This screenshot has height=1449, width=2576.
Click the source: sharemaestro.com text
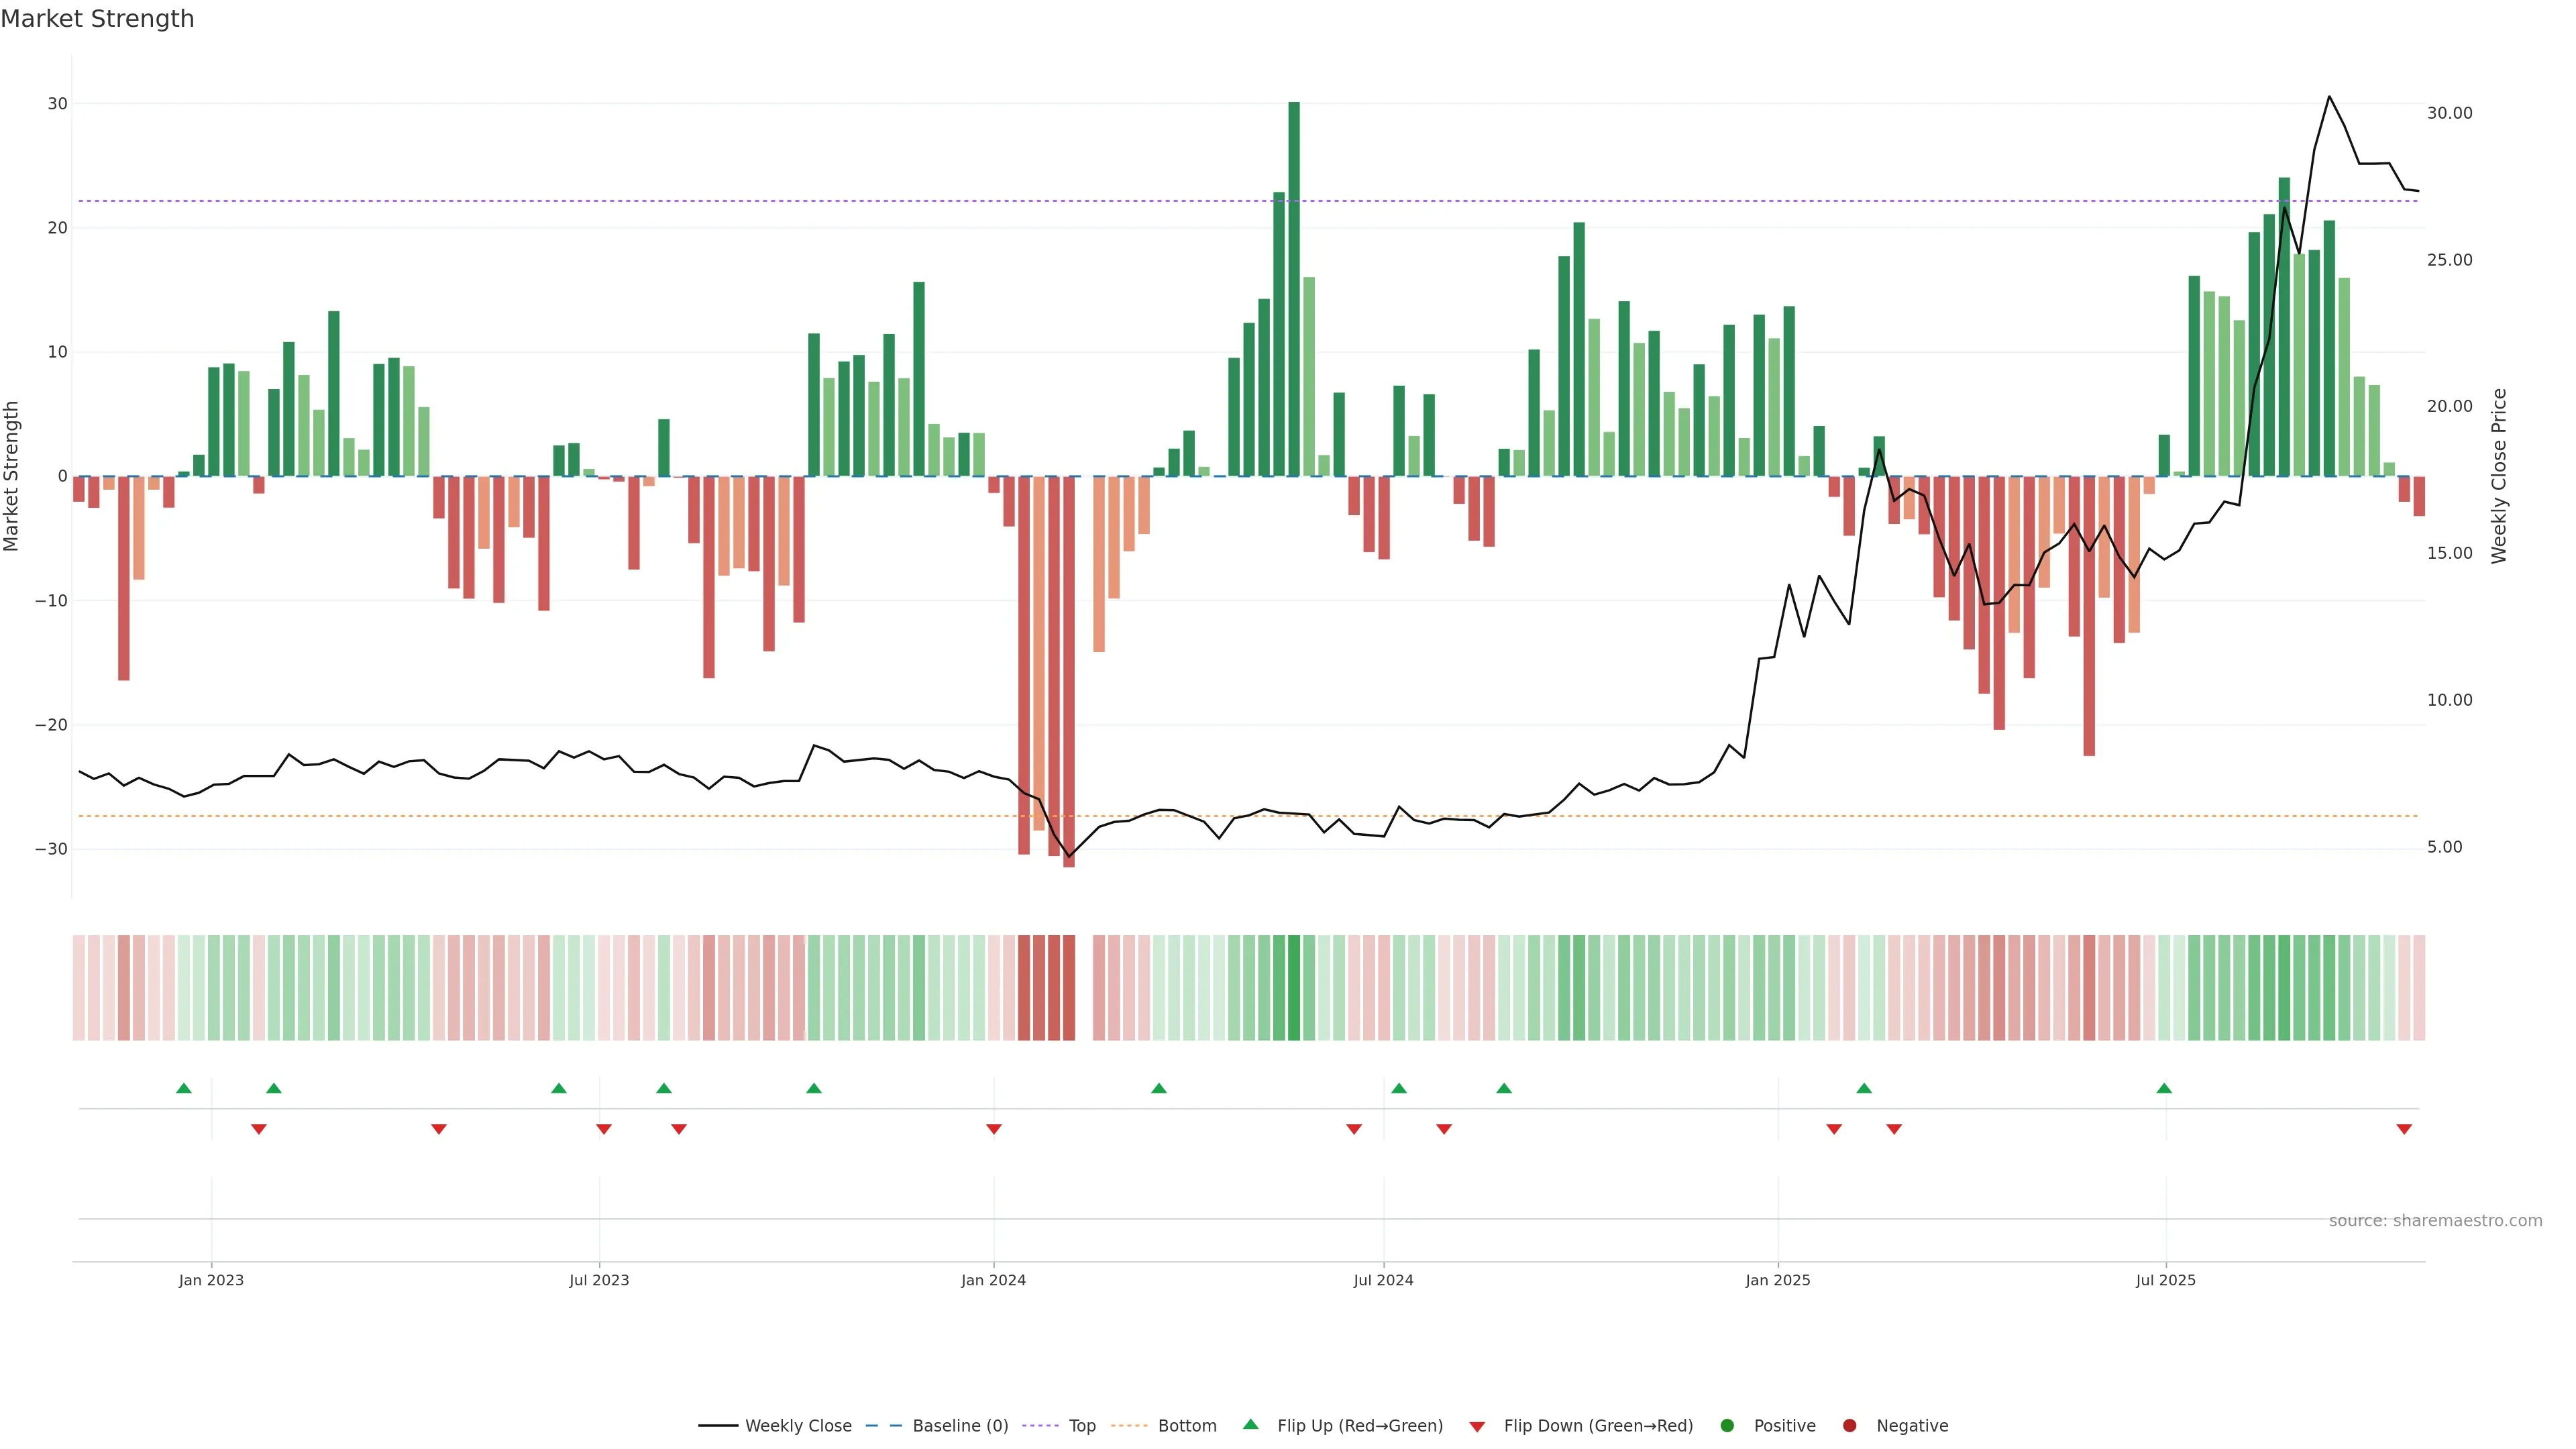tap(2435, 1221)
